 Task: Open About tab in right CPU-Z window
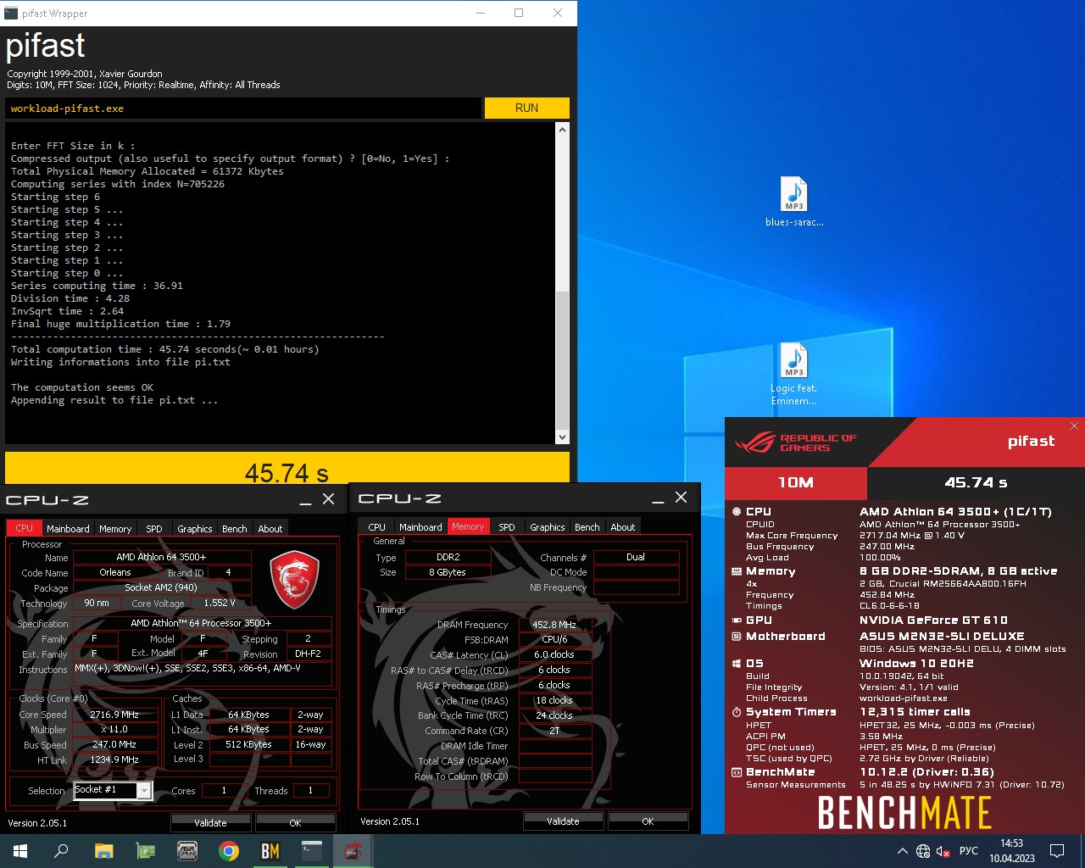coord(623,526)
